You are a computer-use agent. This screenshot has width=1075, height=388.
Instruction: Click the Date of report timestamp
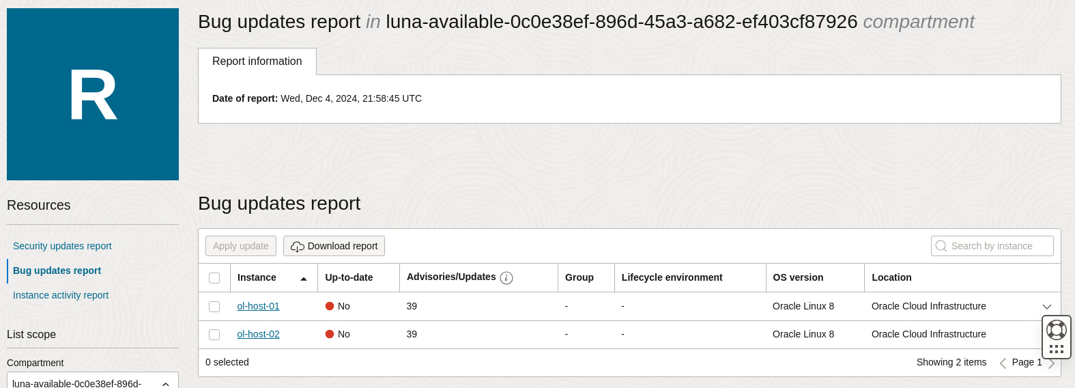click(352, 98)
